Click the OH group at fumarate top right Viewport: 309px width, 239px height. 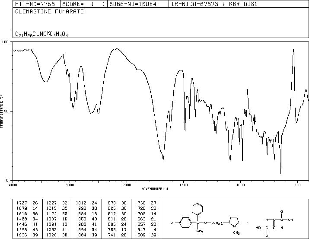click(290, 220)
